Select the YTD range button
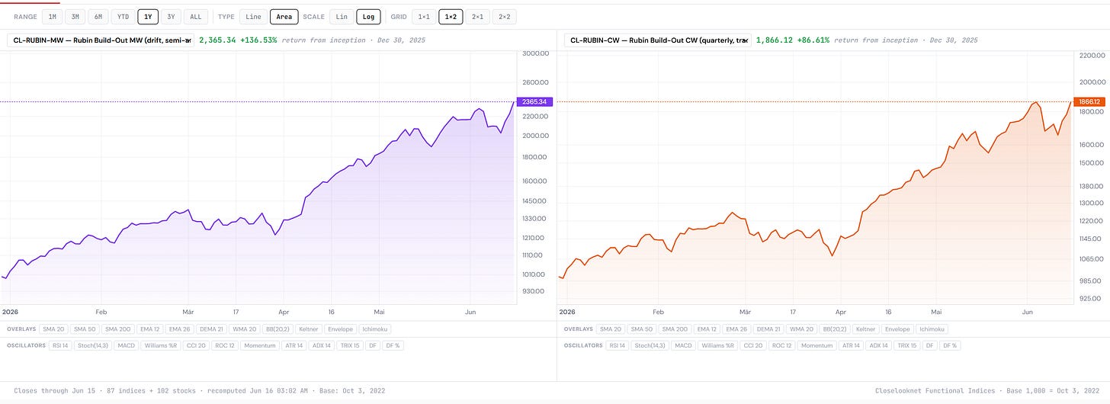1110x404 pixels. click(123, 17)
